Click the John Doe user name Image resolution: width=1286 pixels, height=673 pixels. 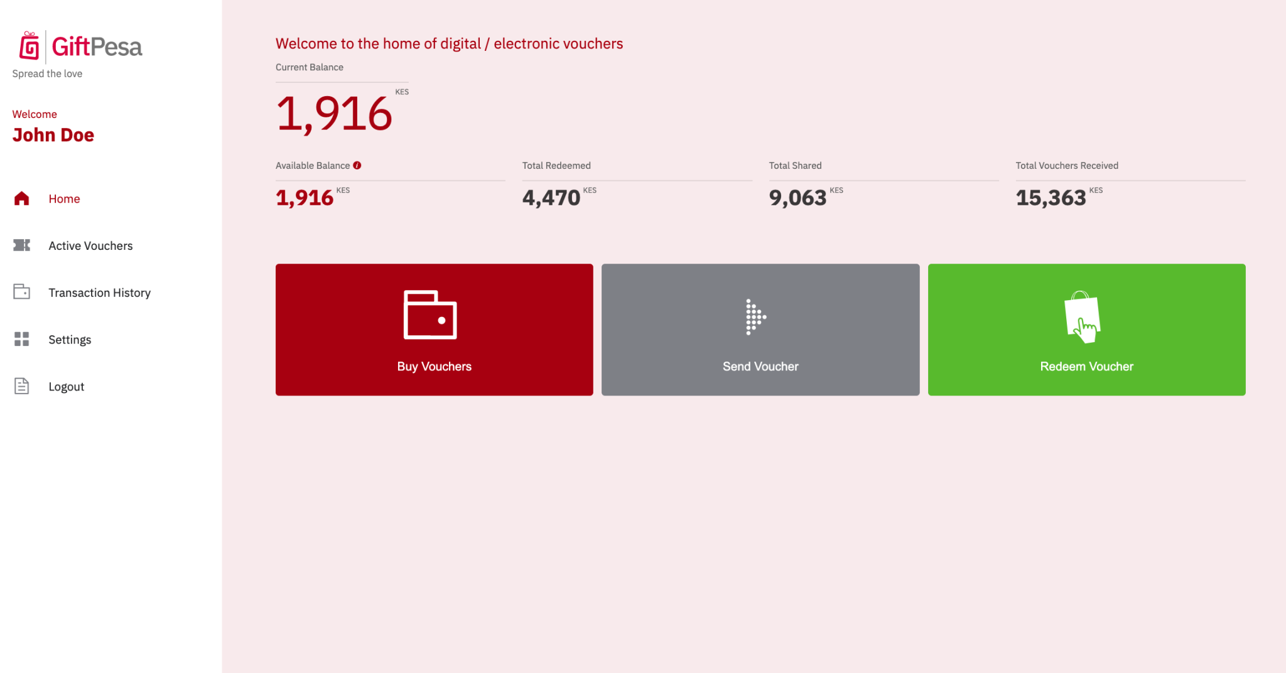[x=53, y=135]
